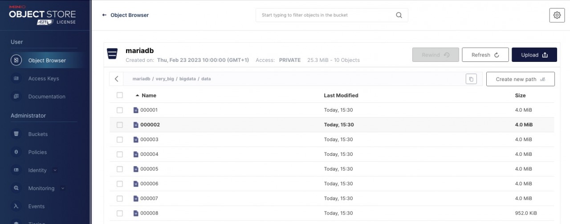Viewport: 570px width, 224px height.
Task: Click file icon of object 000008
Action: tap(136, 213)
